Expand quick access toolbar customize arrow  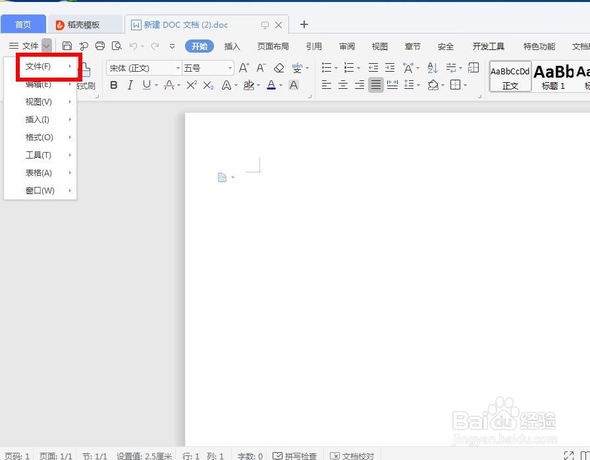point(172,46)
